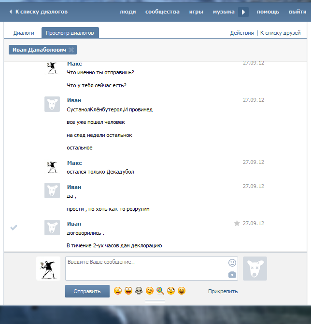Image resolution: width=311 pixels, height=324 pixels.
Task: Insert the skull emoji
Action: [139, 291]
